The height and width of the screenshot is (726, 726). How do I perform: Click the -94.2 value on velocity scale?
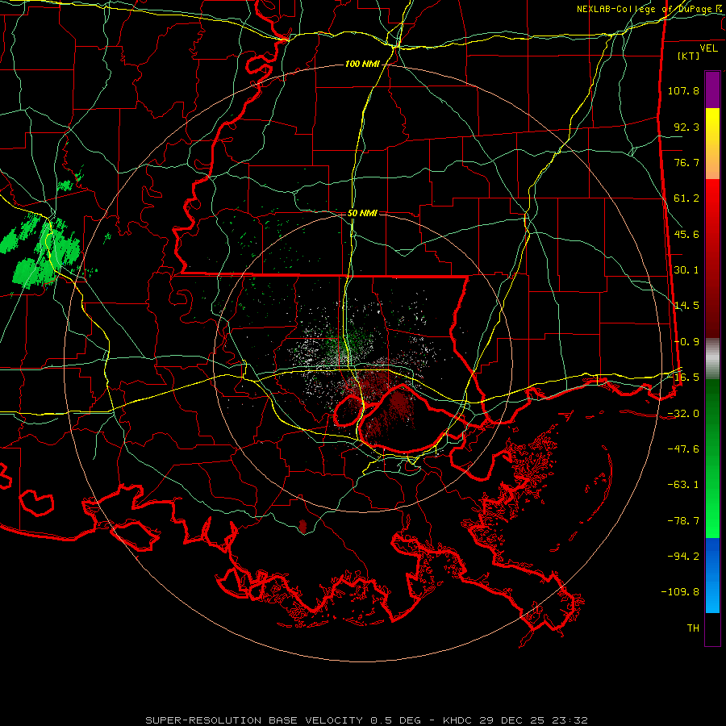683,557
